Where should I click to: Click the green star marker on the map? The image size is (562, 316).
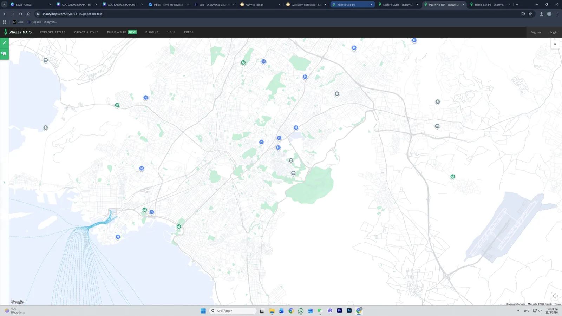click(117, 105)
